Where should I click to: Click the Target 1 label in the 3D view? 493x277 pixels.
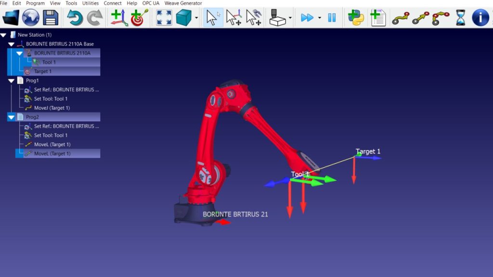[x=368, y=151]
